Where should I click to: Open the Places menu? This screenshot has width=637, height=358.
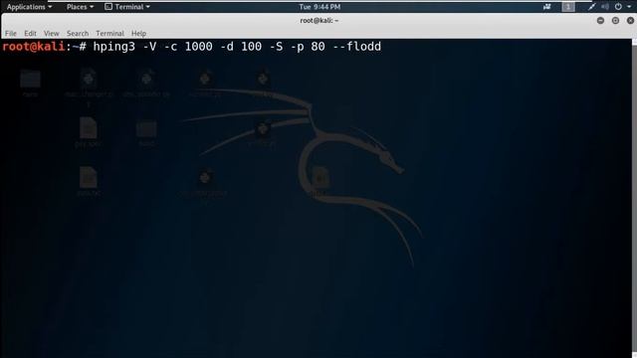(x=80, y=7)
